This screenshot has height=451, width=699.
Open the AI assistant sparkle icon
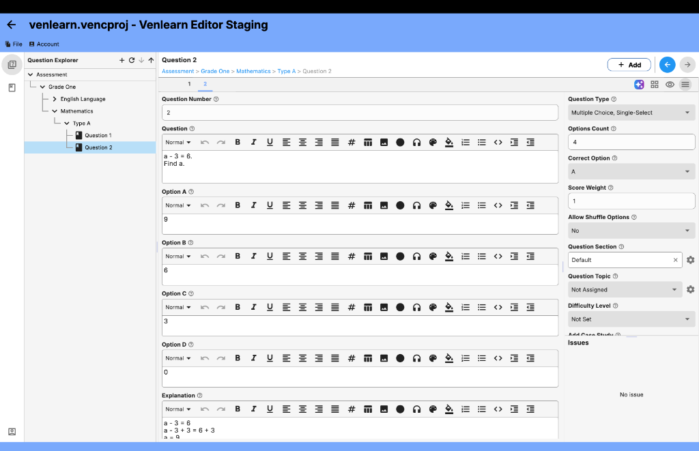tap(639, 84)
